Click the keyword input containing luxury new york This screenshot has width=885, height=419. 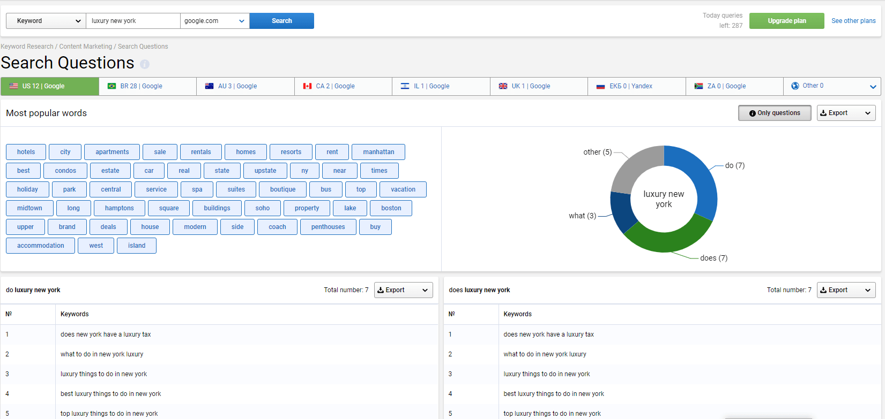(x=133, y=21)
